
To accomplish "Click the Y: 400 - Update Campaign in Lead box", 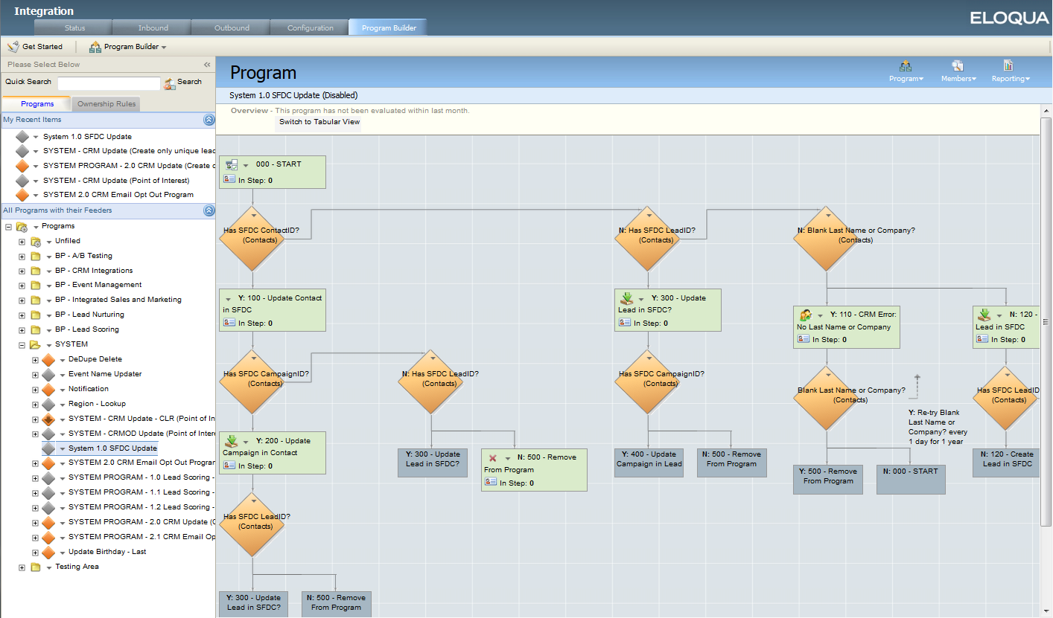I will 649,462.
